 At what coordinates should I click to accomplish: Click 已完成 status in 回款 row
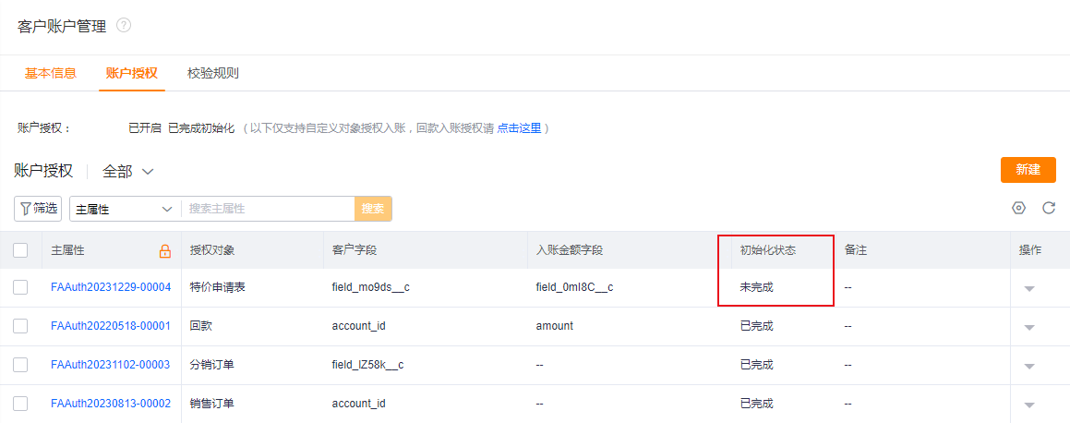[757, 326]
